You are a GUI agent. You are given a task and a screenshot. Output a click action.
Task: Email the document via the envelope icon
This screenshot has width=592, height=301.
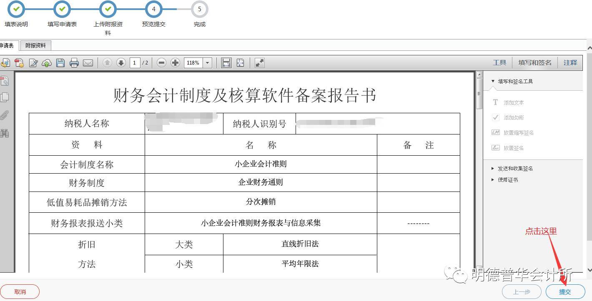tap(88, 62)
